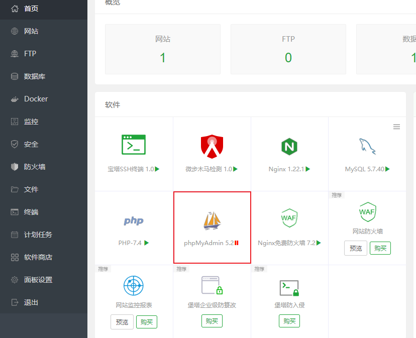Image resolution: width=416 pixels, height=338 pixels.
Task: Toggle red pause indicator for phpMyAdmin 5.2
Action: coord(237,243)
